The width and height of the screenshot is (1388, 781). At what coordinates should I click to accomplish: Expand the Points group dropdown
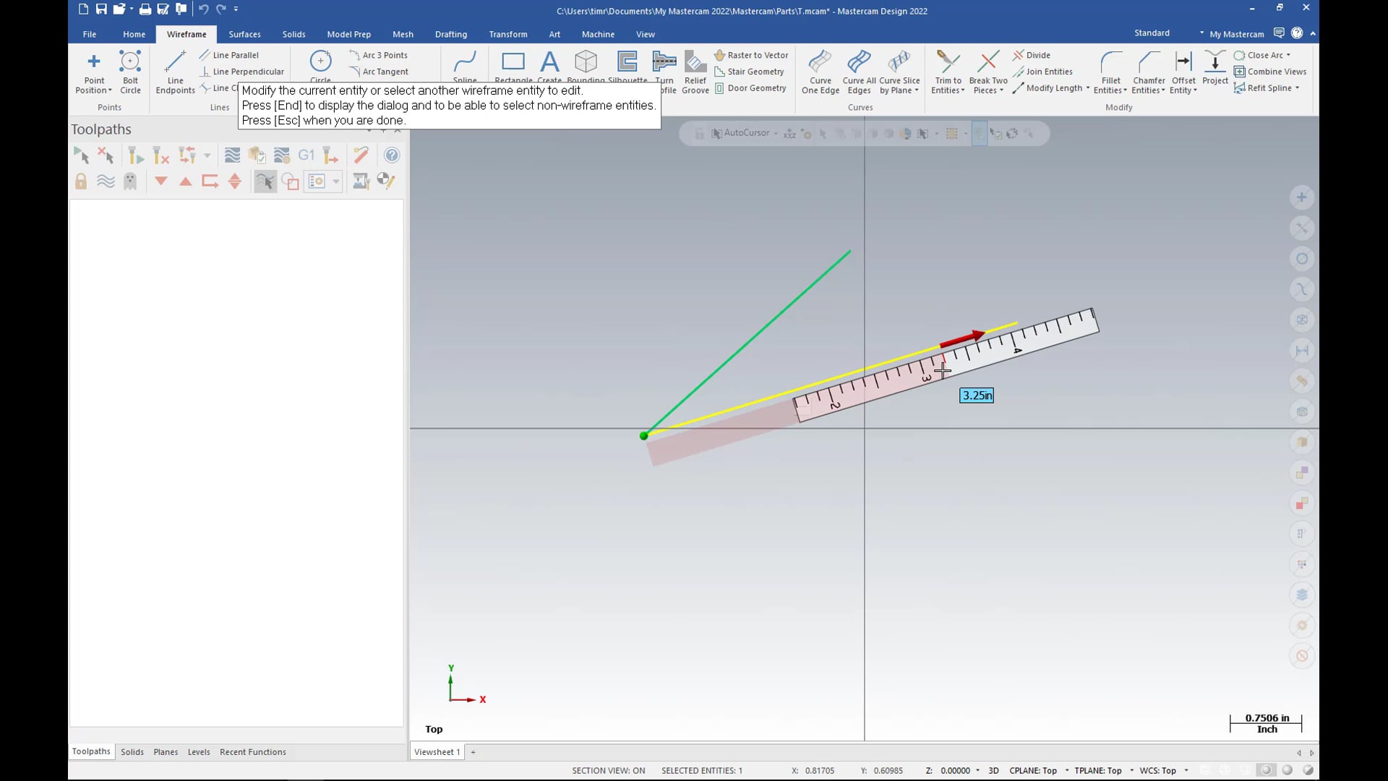point(110,107)
